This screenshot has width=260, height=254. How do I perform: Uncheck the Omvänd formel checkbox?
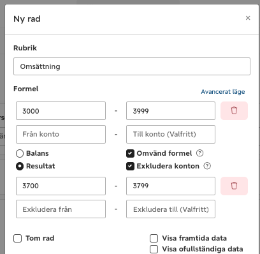click(130, 153)
